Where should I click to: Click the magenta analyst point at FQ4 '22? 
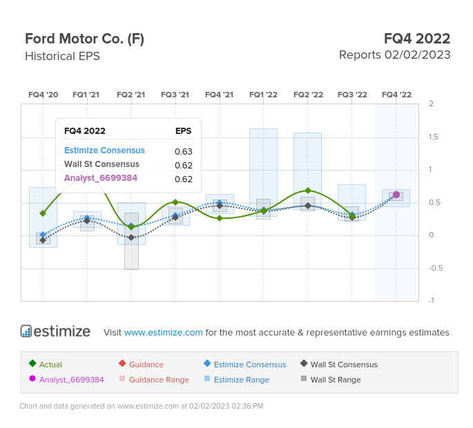pyautogui.click(x=396, y=195)
